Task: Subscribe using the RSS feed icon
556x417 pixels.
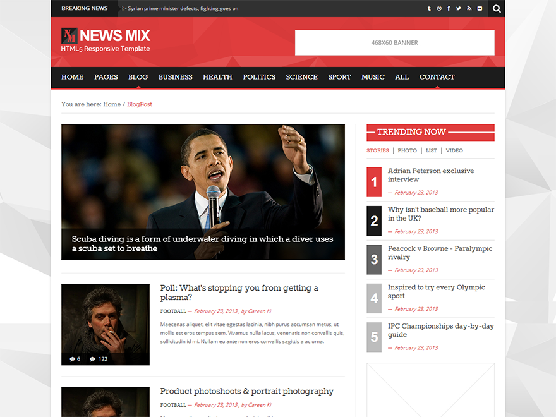Action: tap(468, 8)
